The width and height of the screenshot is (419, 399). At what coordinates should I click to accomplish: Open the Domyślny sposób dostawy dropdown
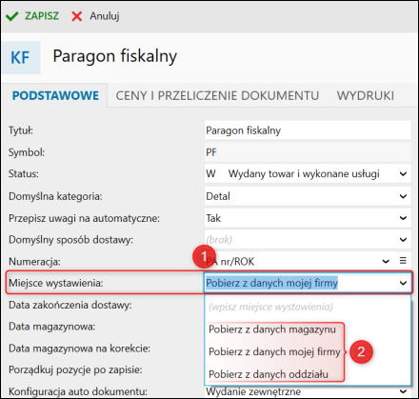pyautogui.click(x=403, y=240)
